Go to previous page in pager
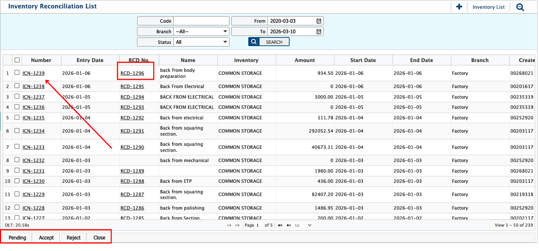This screenshot has width=539, height=251. click(237, 225)
